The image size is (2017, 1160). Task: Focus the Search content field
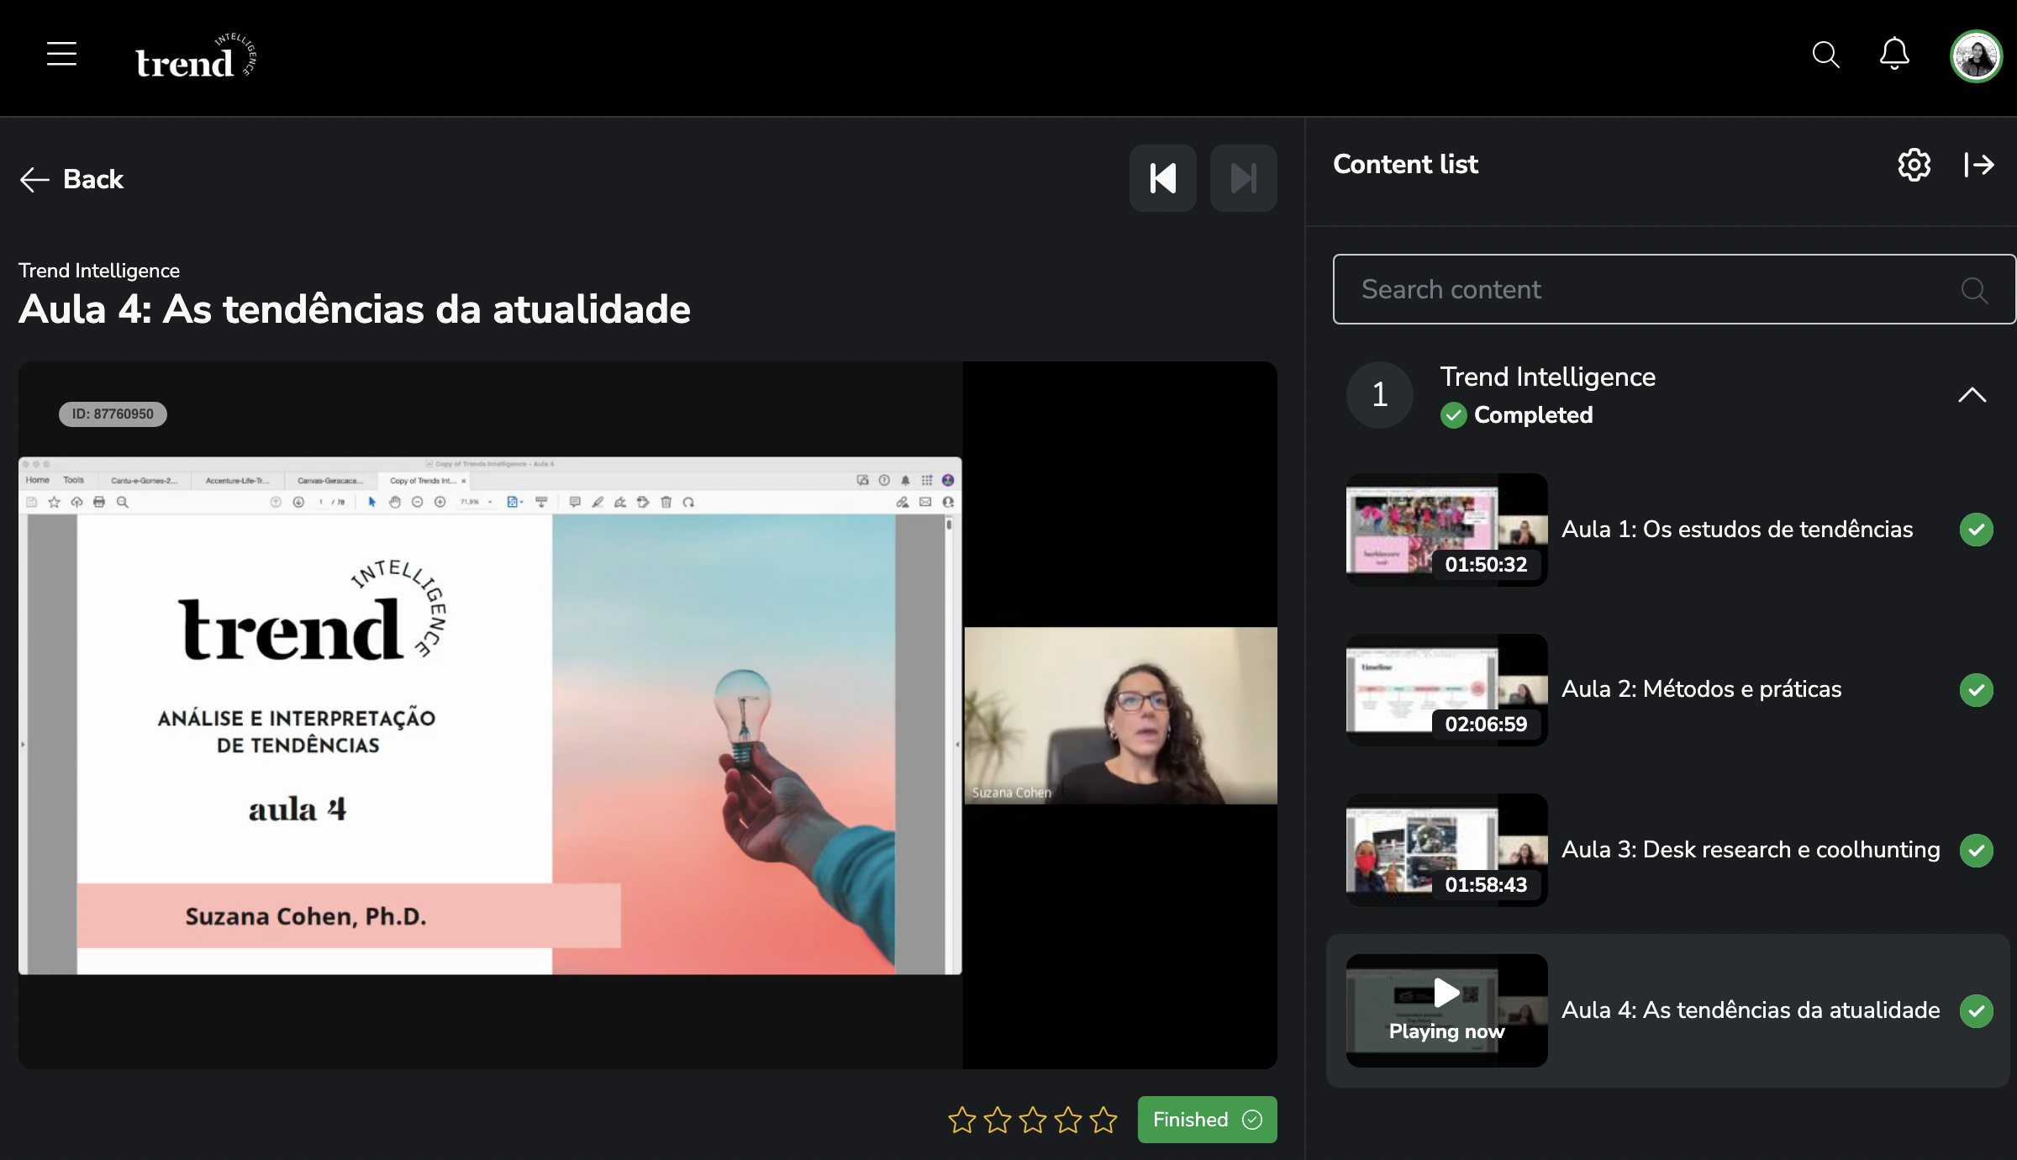(x=1674, y=289)
